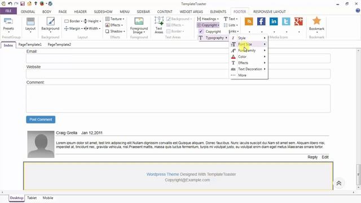The width and height of the screenshot is (361, 203).
Task: Switch to the RESPONSIVE LAYOUT ribbon tab
Action: [270, 11]
